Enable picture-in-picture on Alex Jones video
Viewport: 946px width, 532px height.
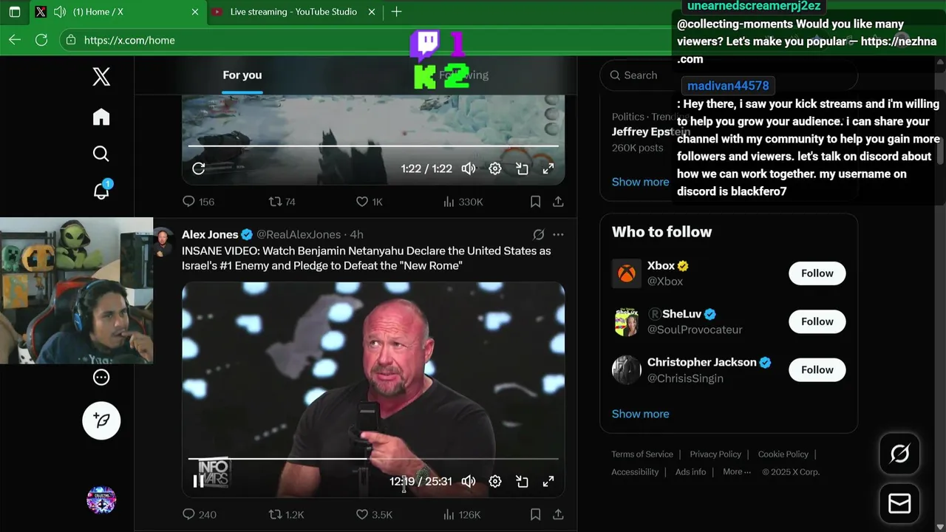(522, 482)
